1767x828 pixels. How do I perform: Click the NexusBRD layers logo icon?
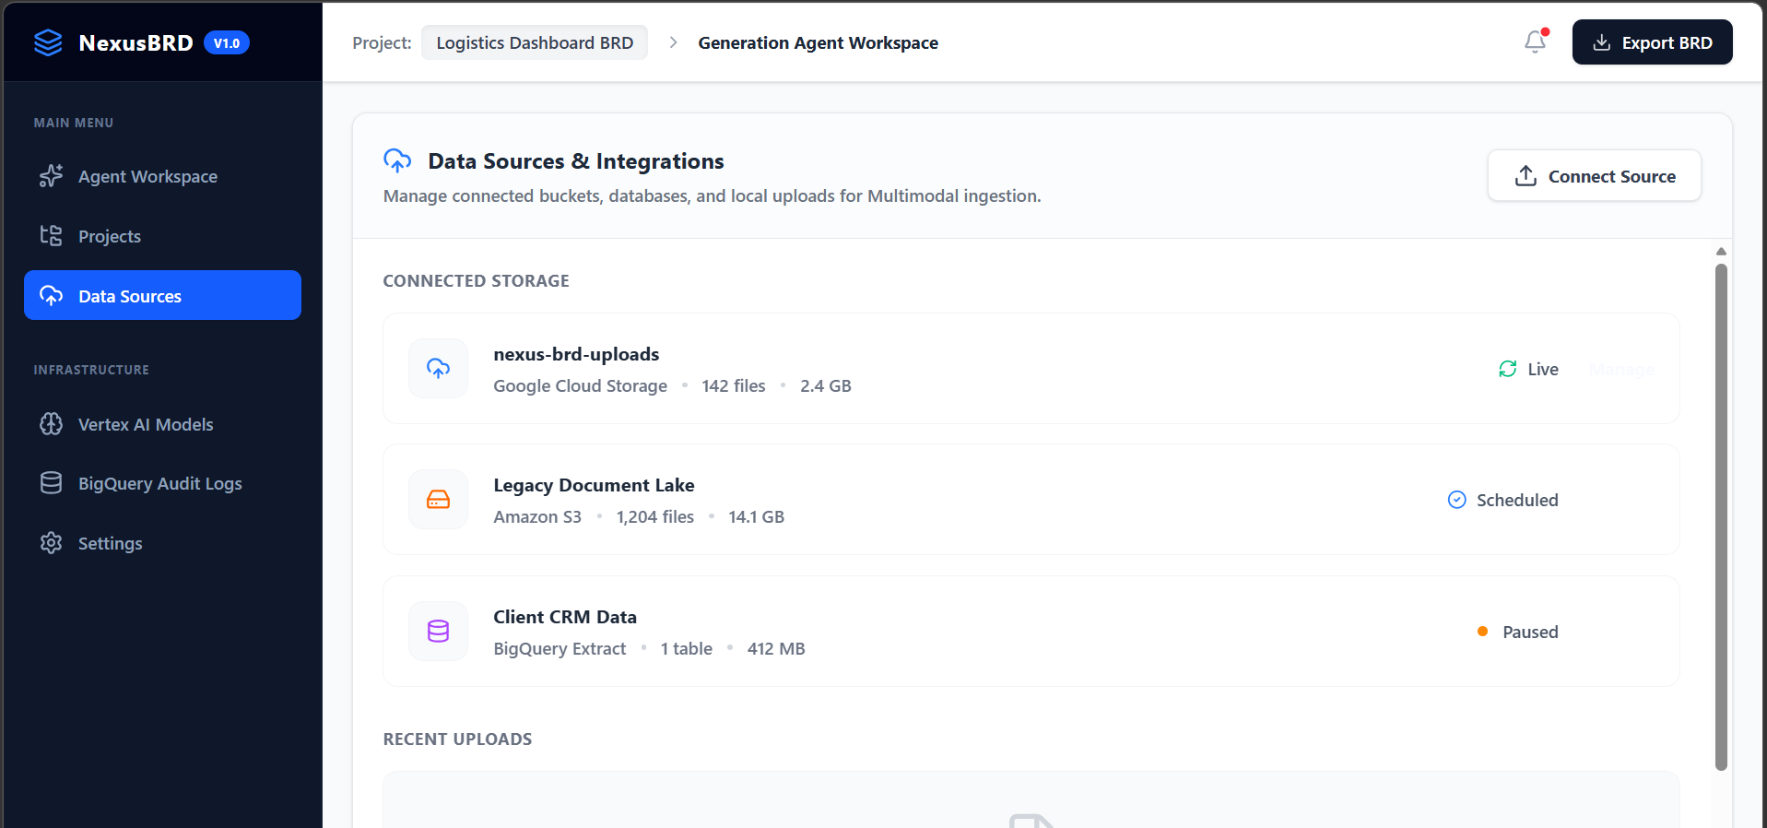(x=48, y=42)
